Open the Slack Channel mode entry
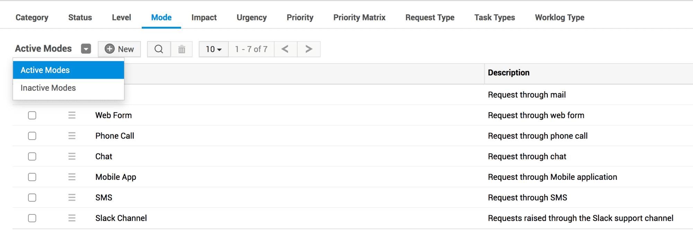Image resolution: width=693 pixels, height=230 pixels. click(121, 218)
